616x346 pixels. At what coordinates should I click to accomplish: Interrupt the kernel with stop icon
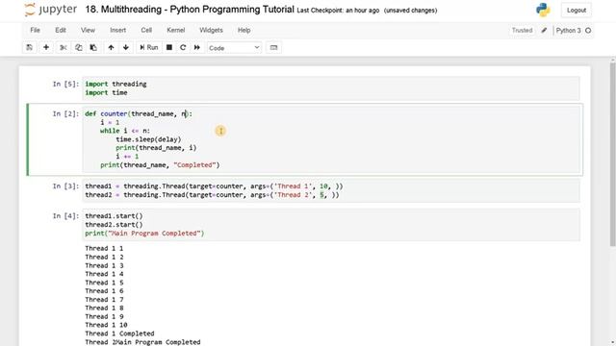169,47
